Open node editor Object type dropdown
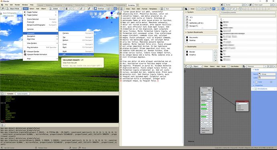Viewport: 277px width, 150px height. (196, 66)
